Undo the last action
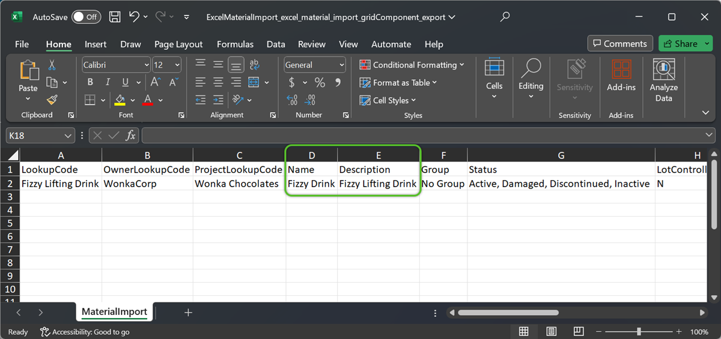 (x=134, y=17)
